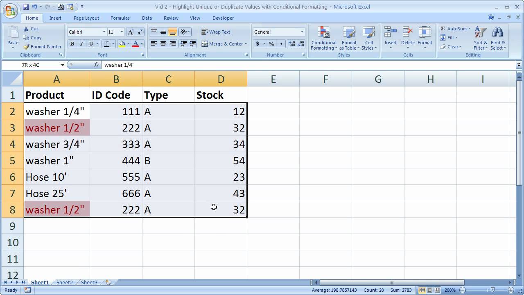This screenshot has width=524, height=295.
Task: Open the Calibri font name dropdown
Action: click(104, 32)
